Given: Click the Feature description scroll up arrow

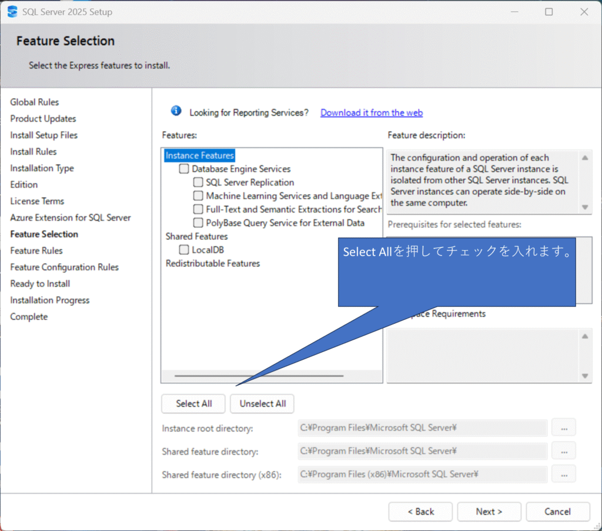Looking at the screenshot, I should click(585, 158).
